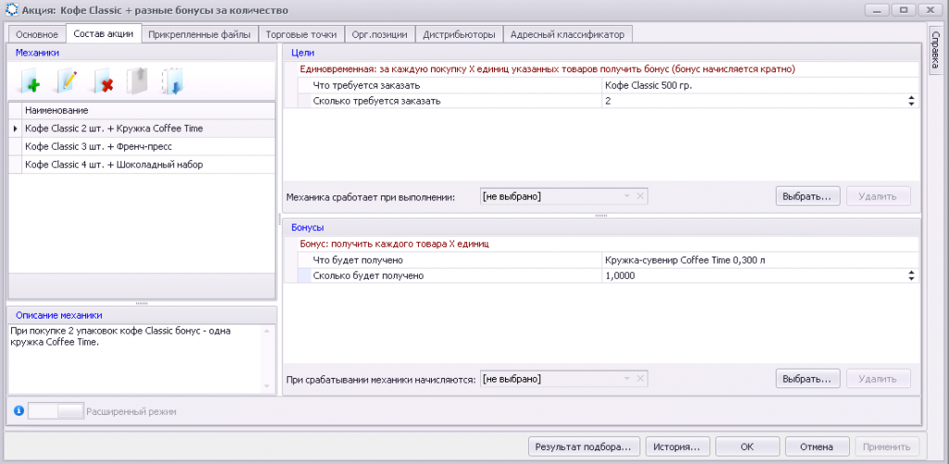This screenshot has width=949, height=464.
Task: Adjust Сколько требуется заказать spinner arrows
Action: click(x=912, y=101)
